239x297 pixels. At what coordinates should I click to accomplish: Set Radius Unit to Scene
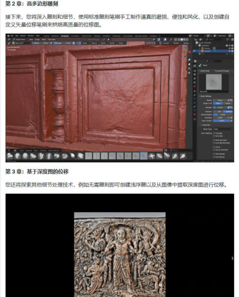(228, 103)
